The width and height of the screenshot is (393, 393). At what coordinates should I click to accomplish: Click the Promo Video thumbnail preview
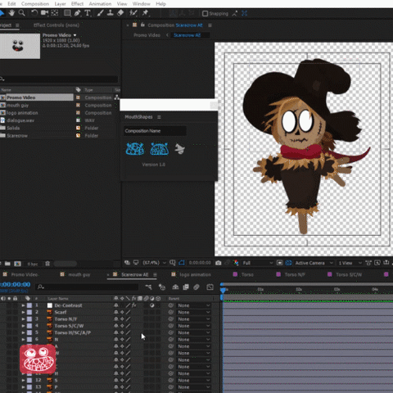[20, 46]
